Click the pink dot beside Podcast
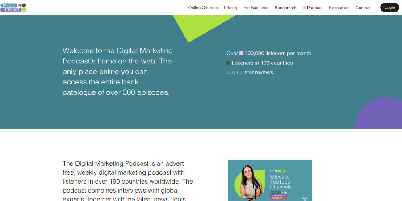The height and width of the screenshot is (201, 402). [x=304, y=8]
